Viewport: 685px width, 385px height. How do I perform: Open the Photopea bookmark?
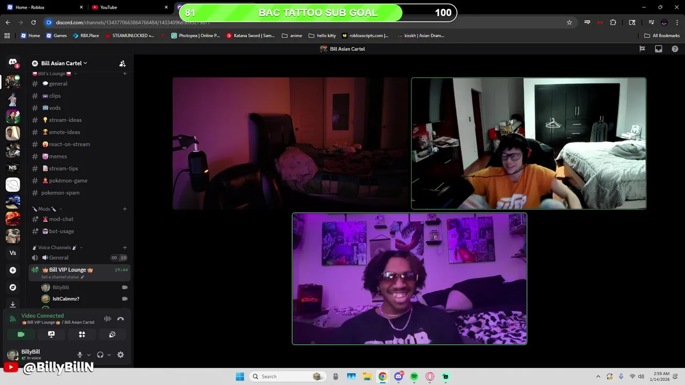195,35
